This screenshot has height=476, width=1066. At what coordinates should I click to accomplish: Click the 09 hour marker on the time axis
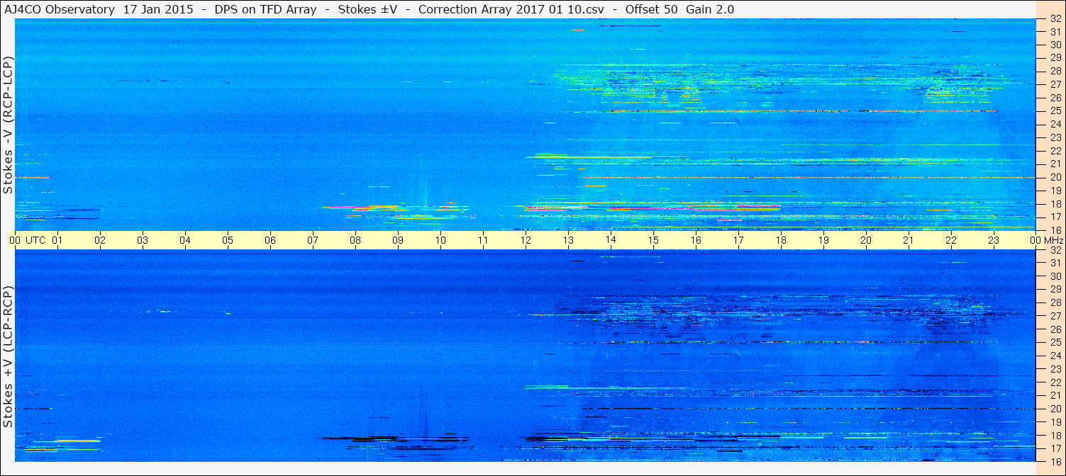coord(398,241)
